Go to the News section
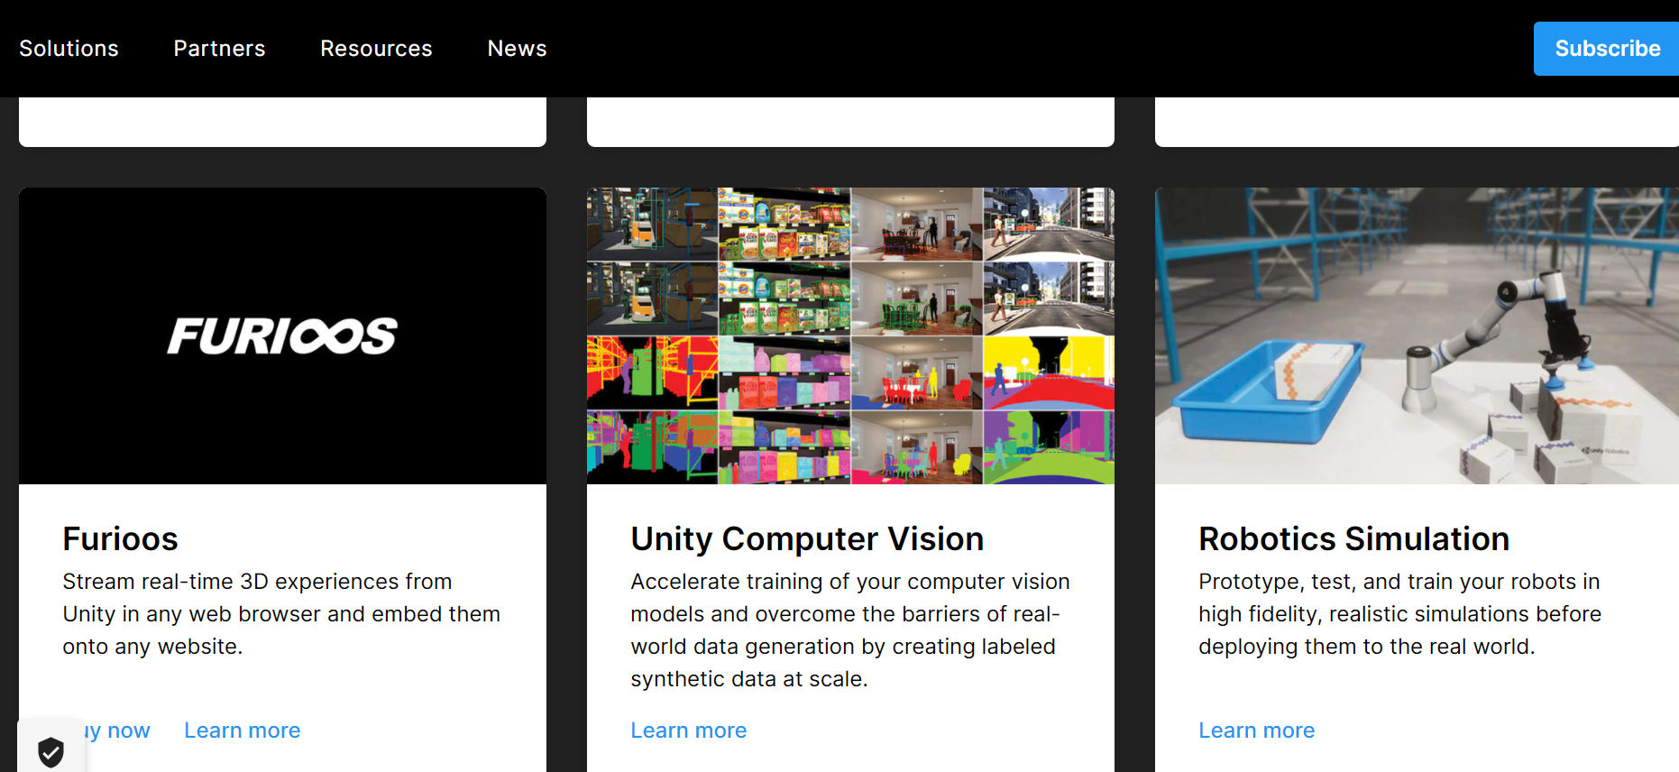1679x772 pixels. 517,49
